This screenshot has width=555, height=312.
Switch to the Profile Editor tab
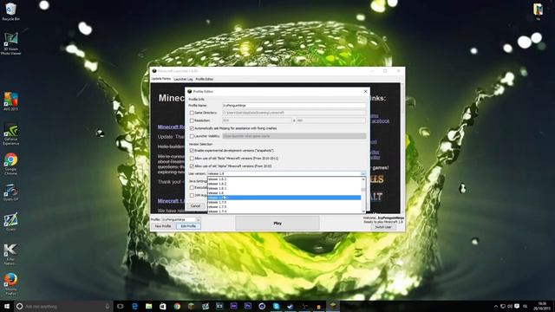coord(205,79)
